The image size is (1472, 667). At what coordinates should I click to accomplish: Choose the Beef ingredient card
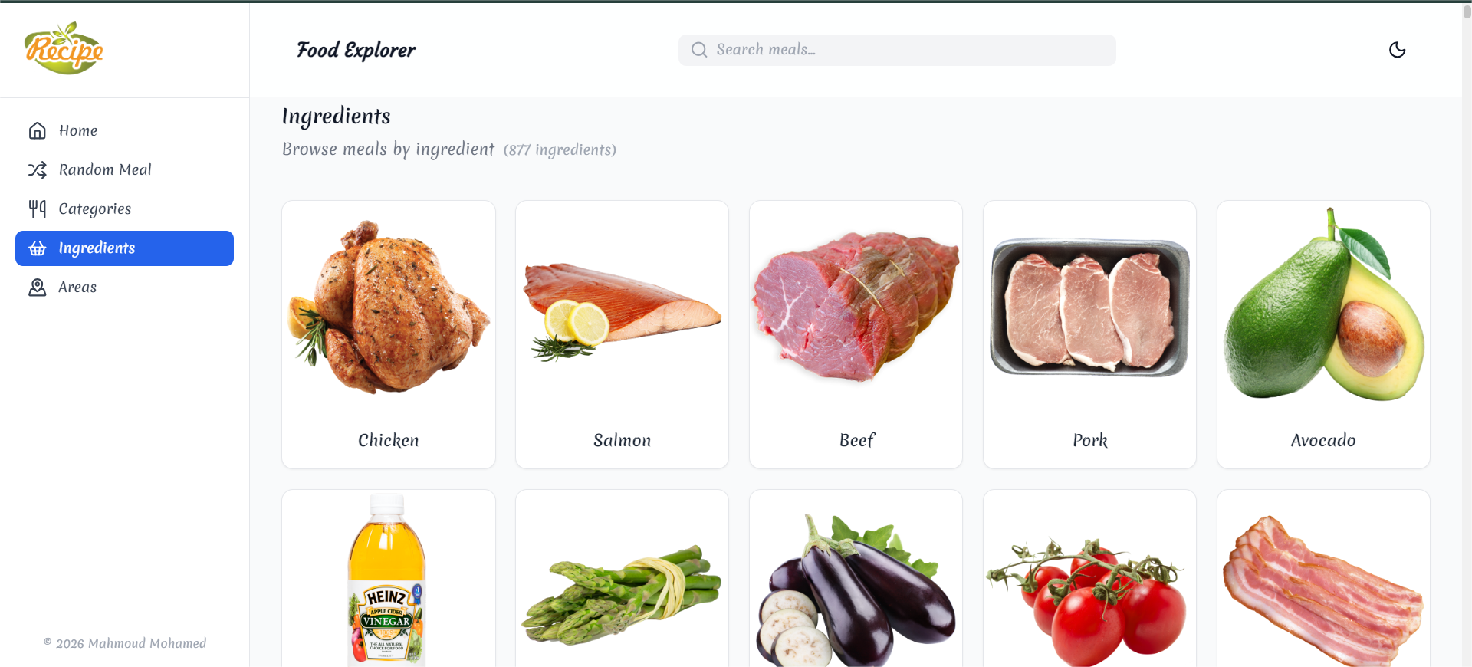(x=856, y=334)
